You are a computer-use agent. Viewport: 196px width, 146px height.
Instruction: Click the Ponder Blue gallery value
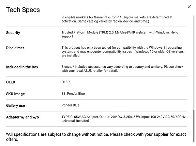pos(70,105)
